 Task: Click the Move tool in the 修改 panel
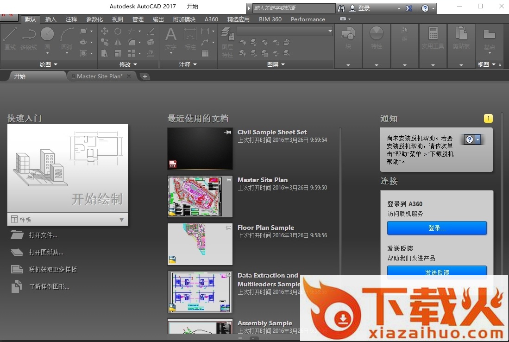pos(105,31)
